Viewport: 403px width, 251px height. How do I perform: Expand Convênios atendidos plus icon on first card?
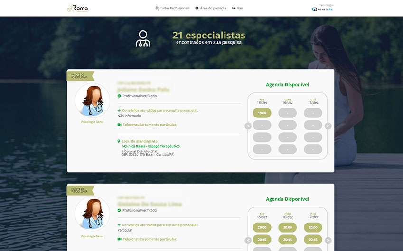click(119, 110)
